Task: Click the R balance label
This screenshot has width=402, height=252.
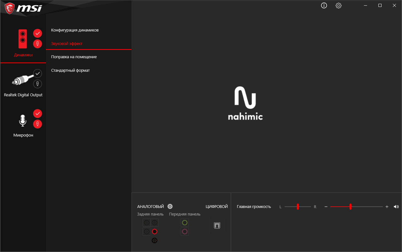Action: point(315,207)
